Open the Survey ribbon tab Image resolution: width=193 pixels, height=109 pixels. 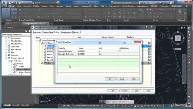pyautogui.click(x=76, y=6)
